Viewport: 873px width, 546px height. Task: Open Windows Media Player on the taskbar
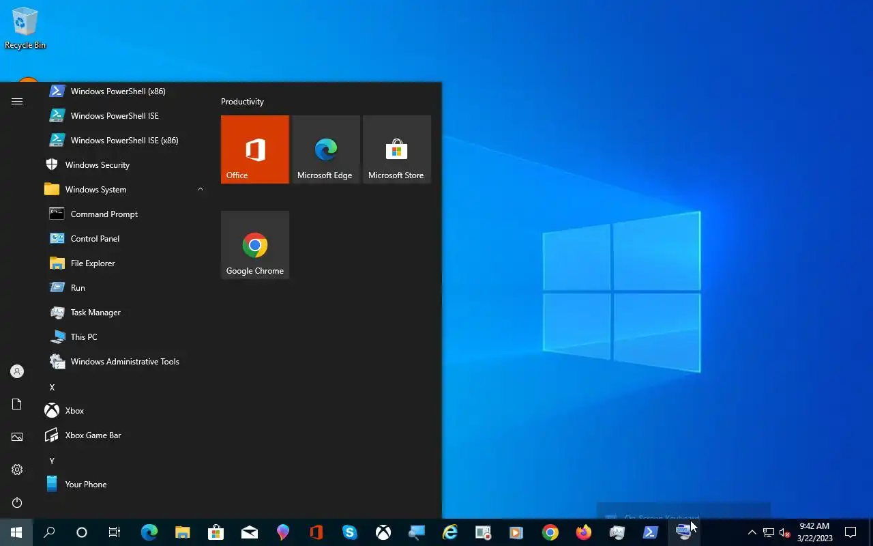(x=517, y=532)
